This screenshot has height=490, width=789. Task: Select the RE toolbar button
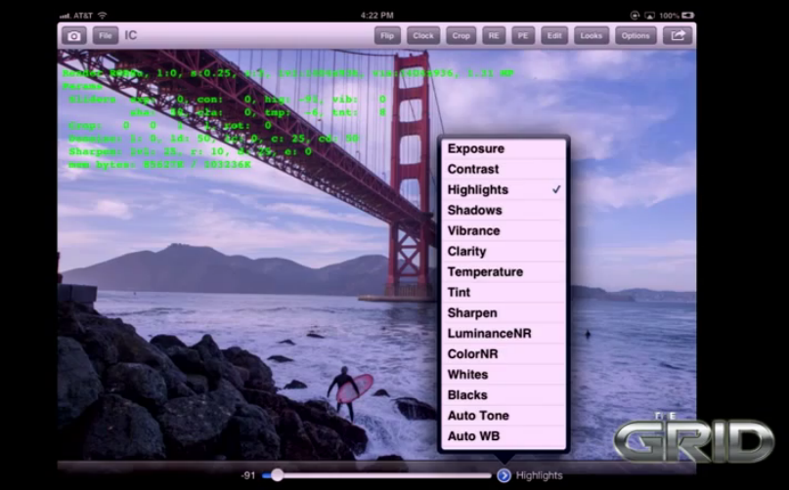[x=494, y=35]
